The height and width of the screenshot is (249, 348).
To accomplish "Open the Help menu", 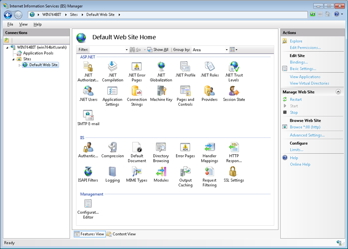I will 37,24.
